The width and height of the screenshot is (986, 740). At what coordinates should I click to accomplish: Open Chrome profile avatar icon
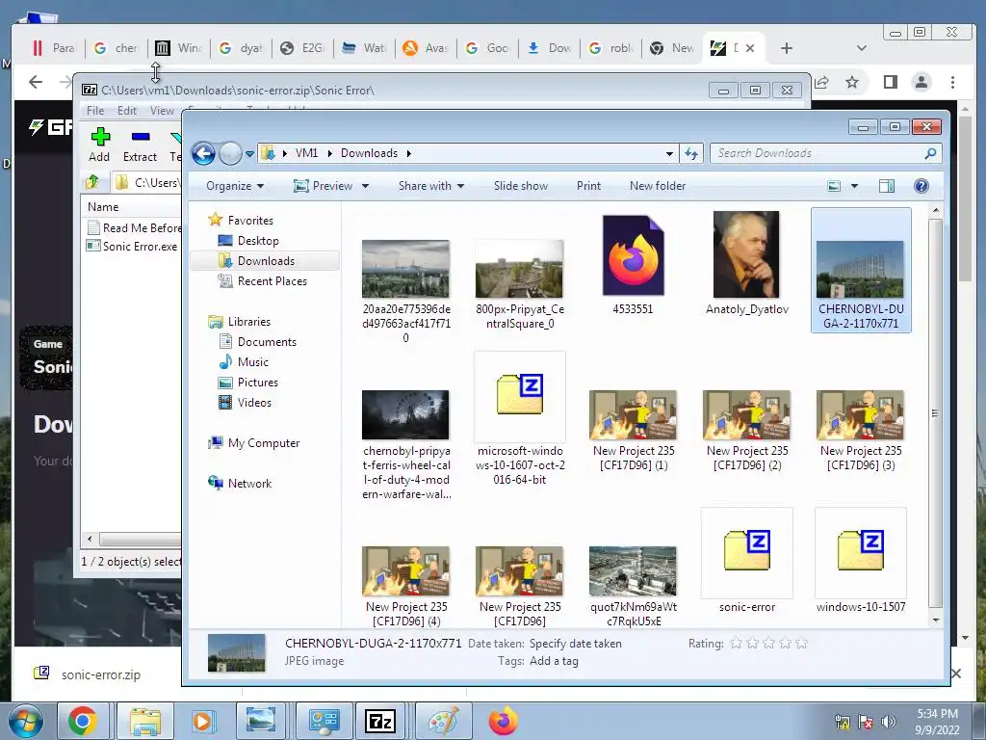point(921,82)
